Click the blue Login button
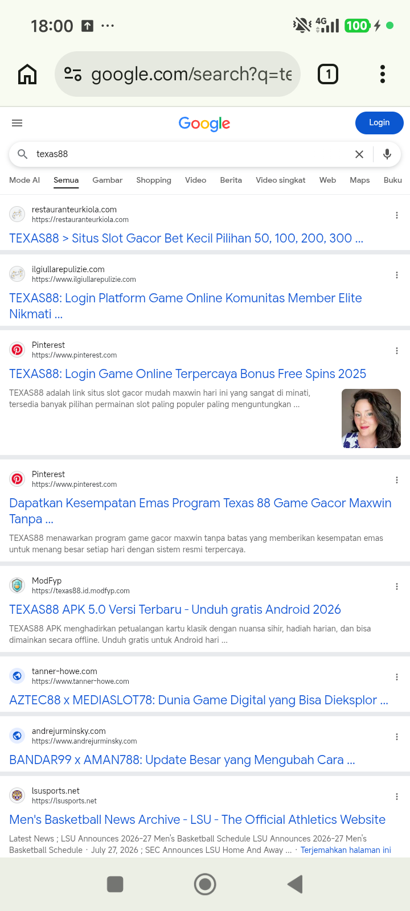This screenshot has height=911, width=410. pyautogui.click(x=379, y=123)
